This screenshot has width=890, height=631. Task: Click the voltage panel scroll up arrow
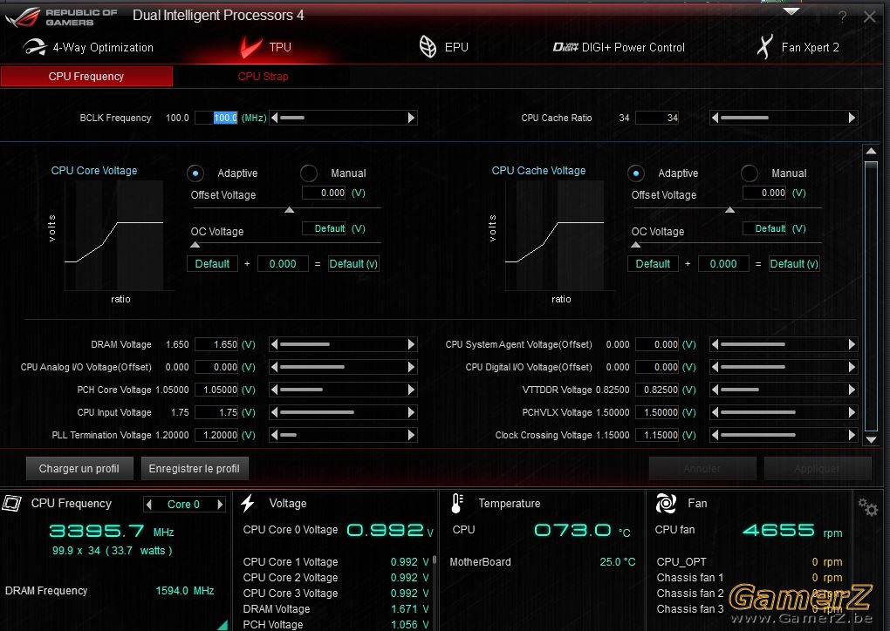point(871,151)
